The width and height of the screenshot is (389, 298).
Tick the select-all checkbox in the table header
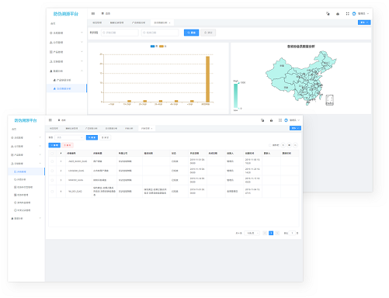[x=52, y=154]
